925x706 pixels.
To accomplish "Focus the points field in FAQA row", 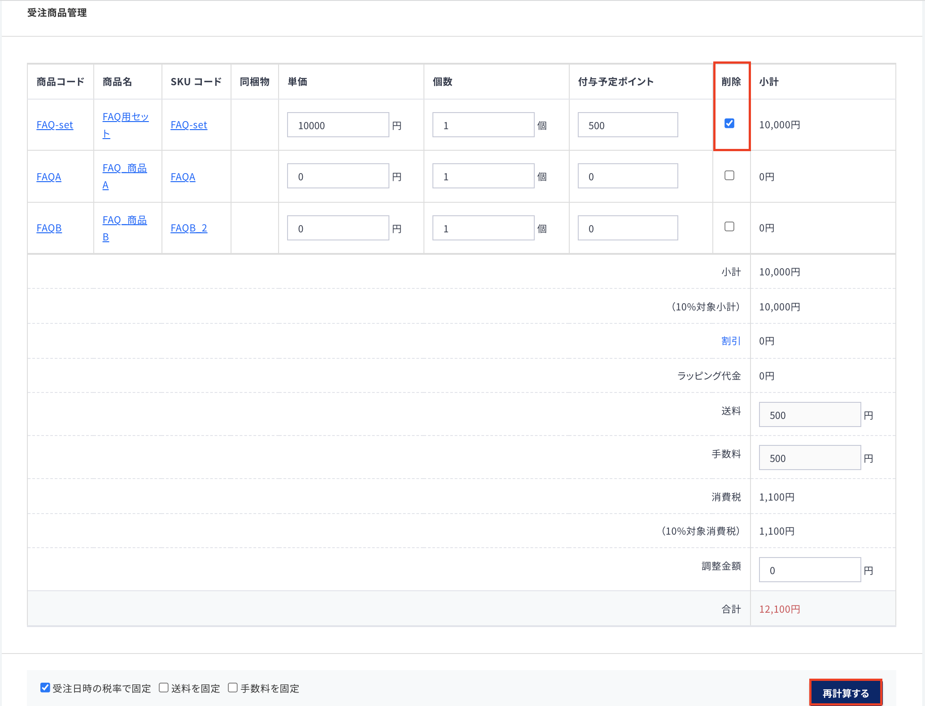I will [x=628, y=176].
